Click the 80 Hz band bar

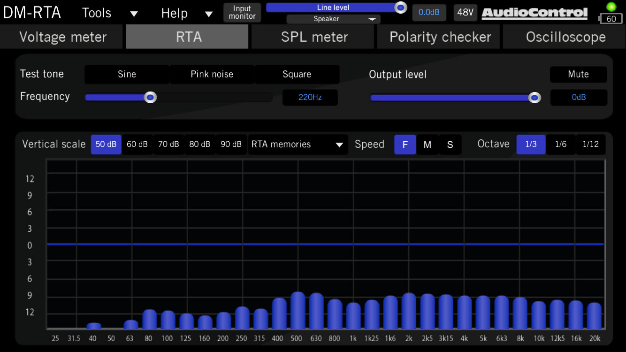point(149,319)
